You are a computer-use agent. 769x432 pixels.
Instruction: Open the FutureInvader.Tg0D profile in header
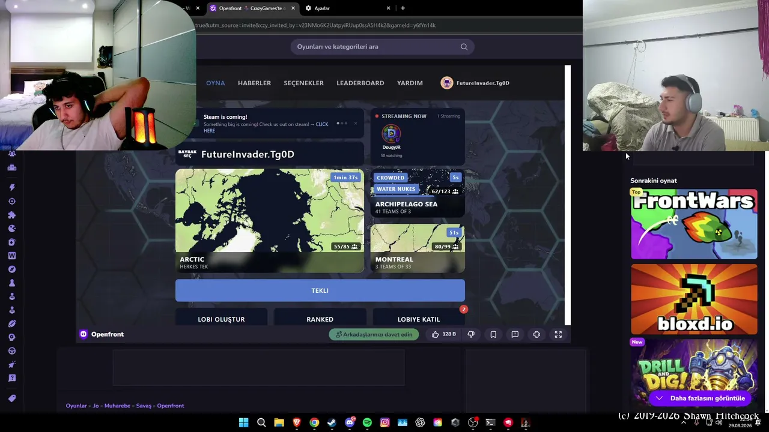pos(475,83)
